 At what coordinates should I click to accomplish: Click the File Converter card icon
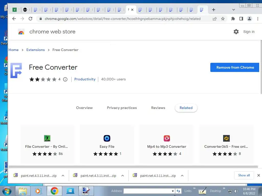pyautogui.click(x=47, y=138)
